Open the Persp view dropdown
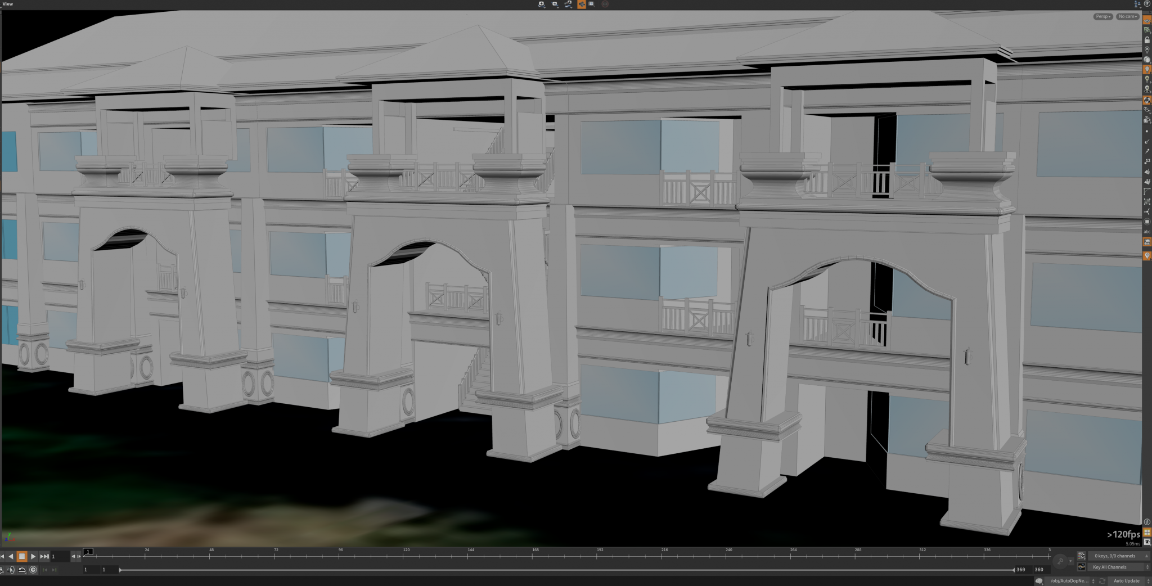The width and height of the screenshot is (1152, 586). (1103, 16)
